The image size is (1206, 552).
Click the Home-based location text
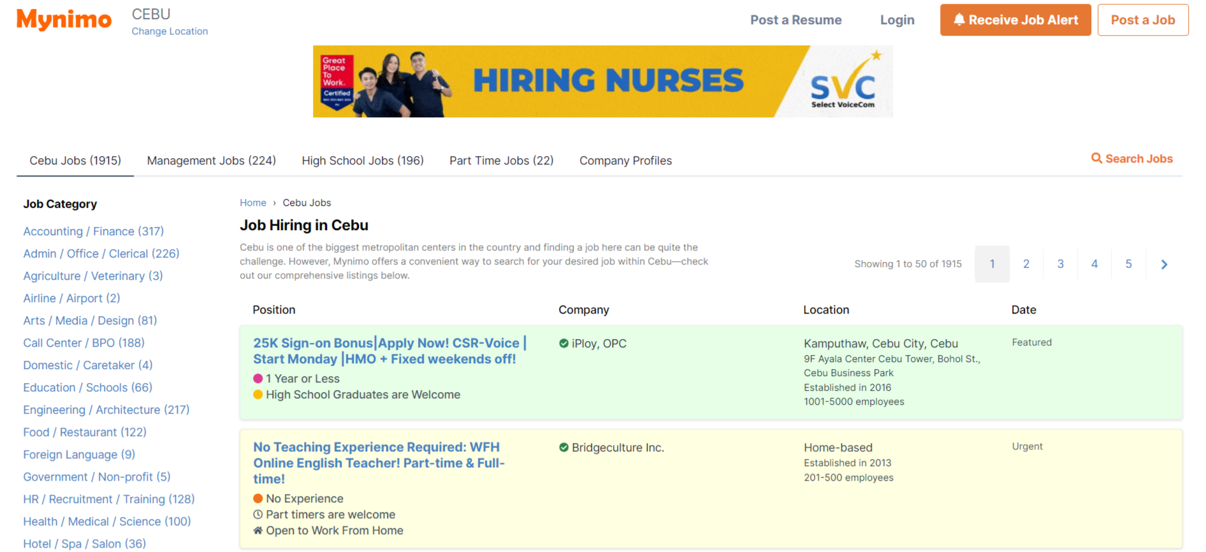point(838,447)
